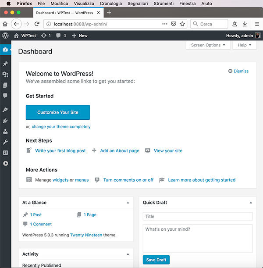Dismiss the Welcome to WordPress panel

click(238, 71)
